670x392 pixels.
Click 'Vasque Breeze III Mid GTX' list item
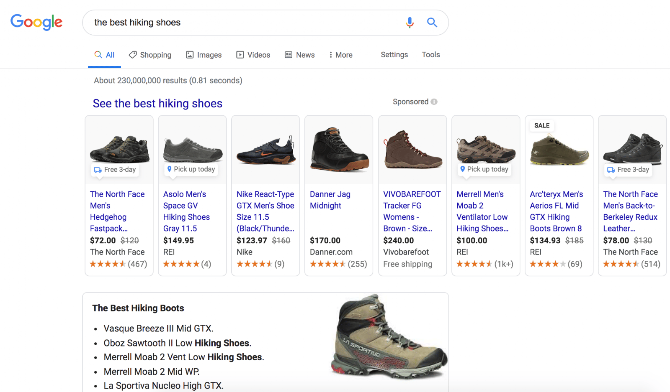pyautogui.click(x=159, y=328)
